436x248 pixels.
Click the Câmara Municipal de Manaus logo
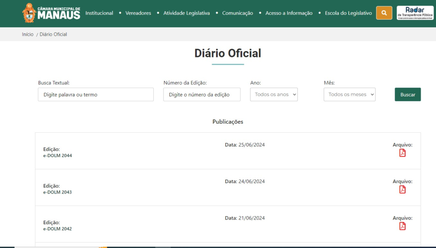pyautogui.click(x=51, y=13)
